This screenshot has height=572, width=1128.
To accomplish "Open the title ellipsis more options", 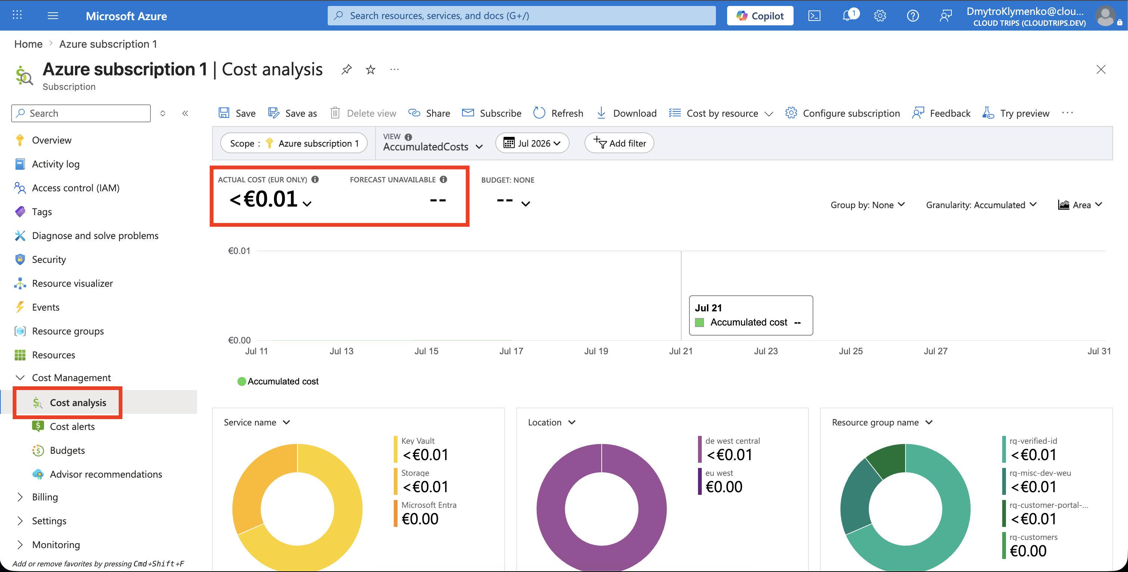I will coord(395,69).
